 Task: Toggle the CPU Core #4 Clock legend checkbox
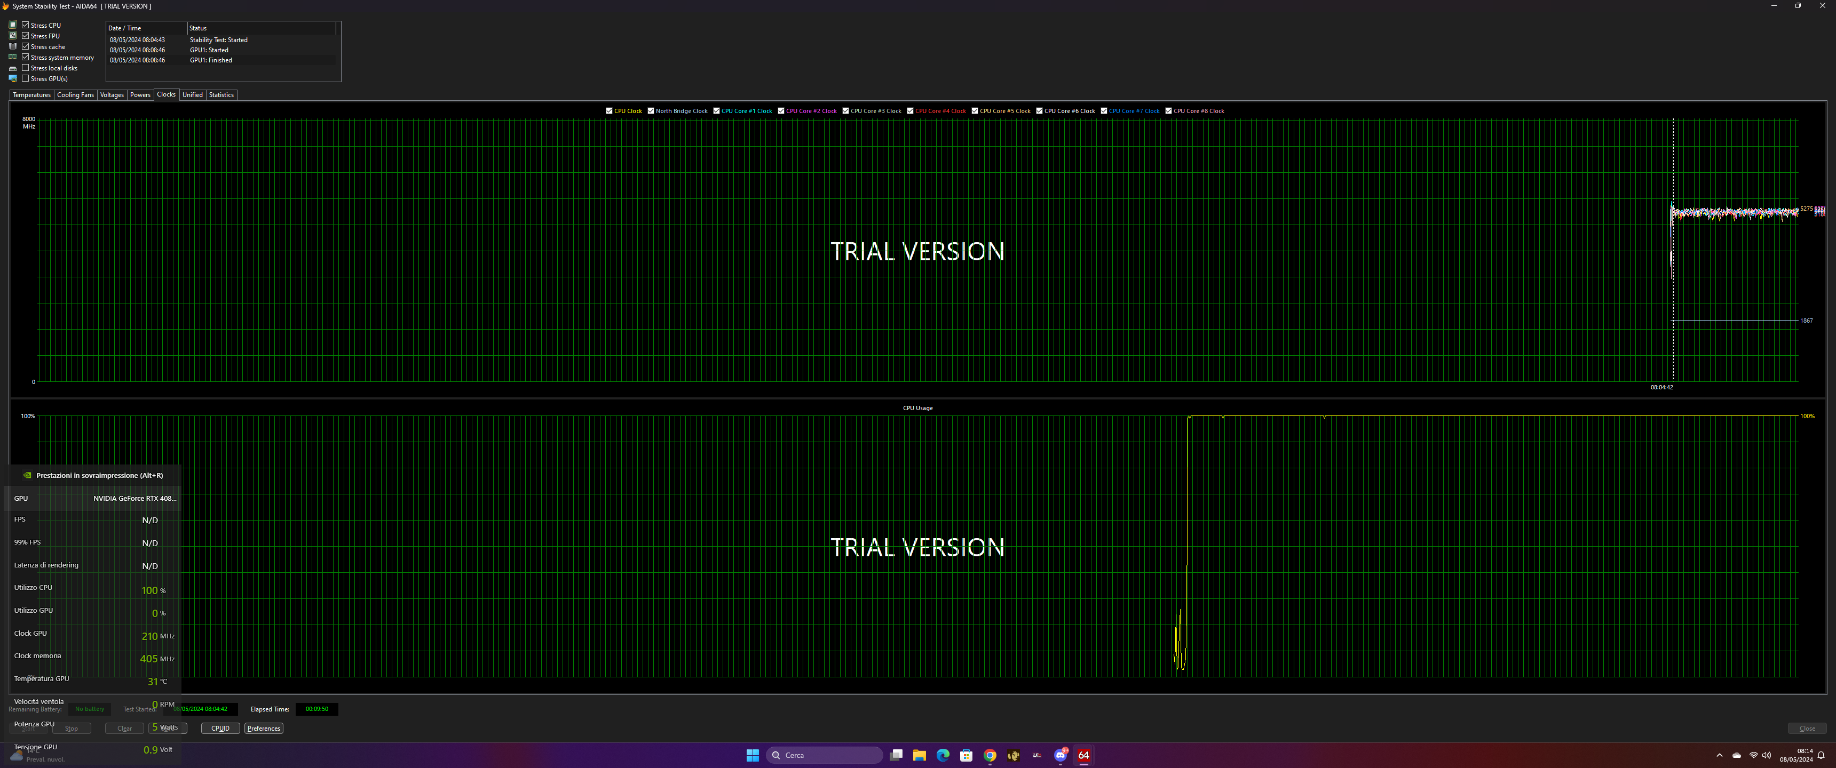(x=910, y=111)
